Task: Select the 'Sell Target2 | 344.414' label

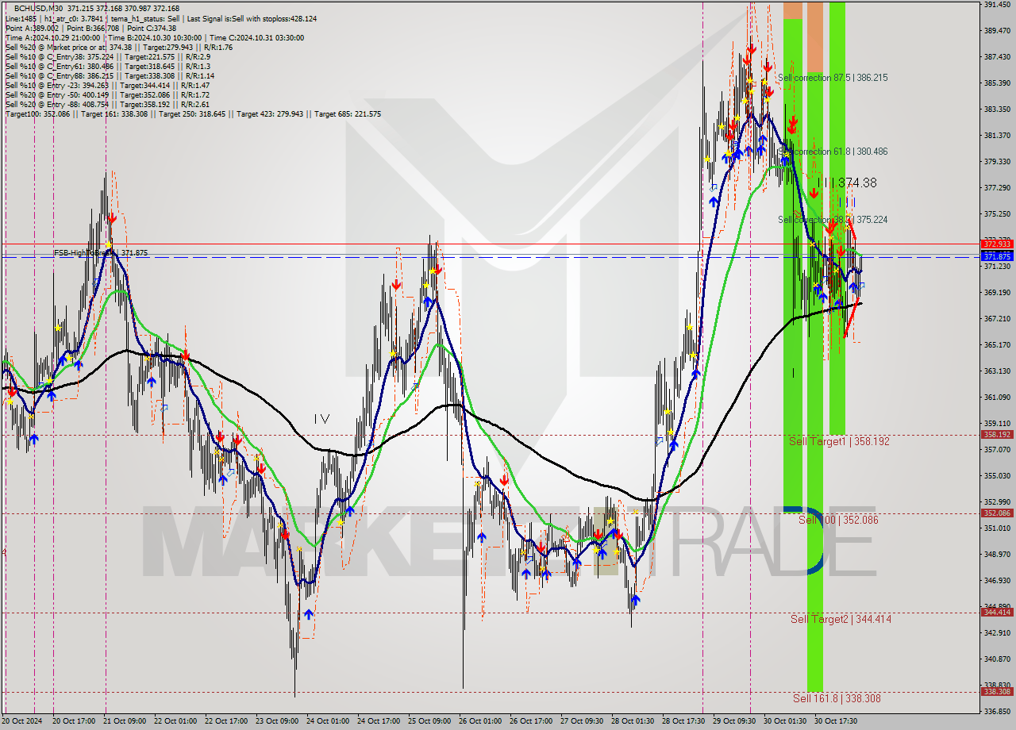Action: (x=841, y=619)
